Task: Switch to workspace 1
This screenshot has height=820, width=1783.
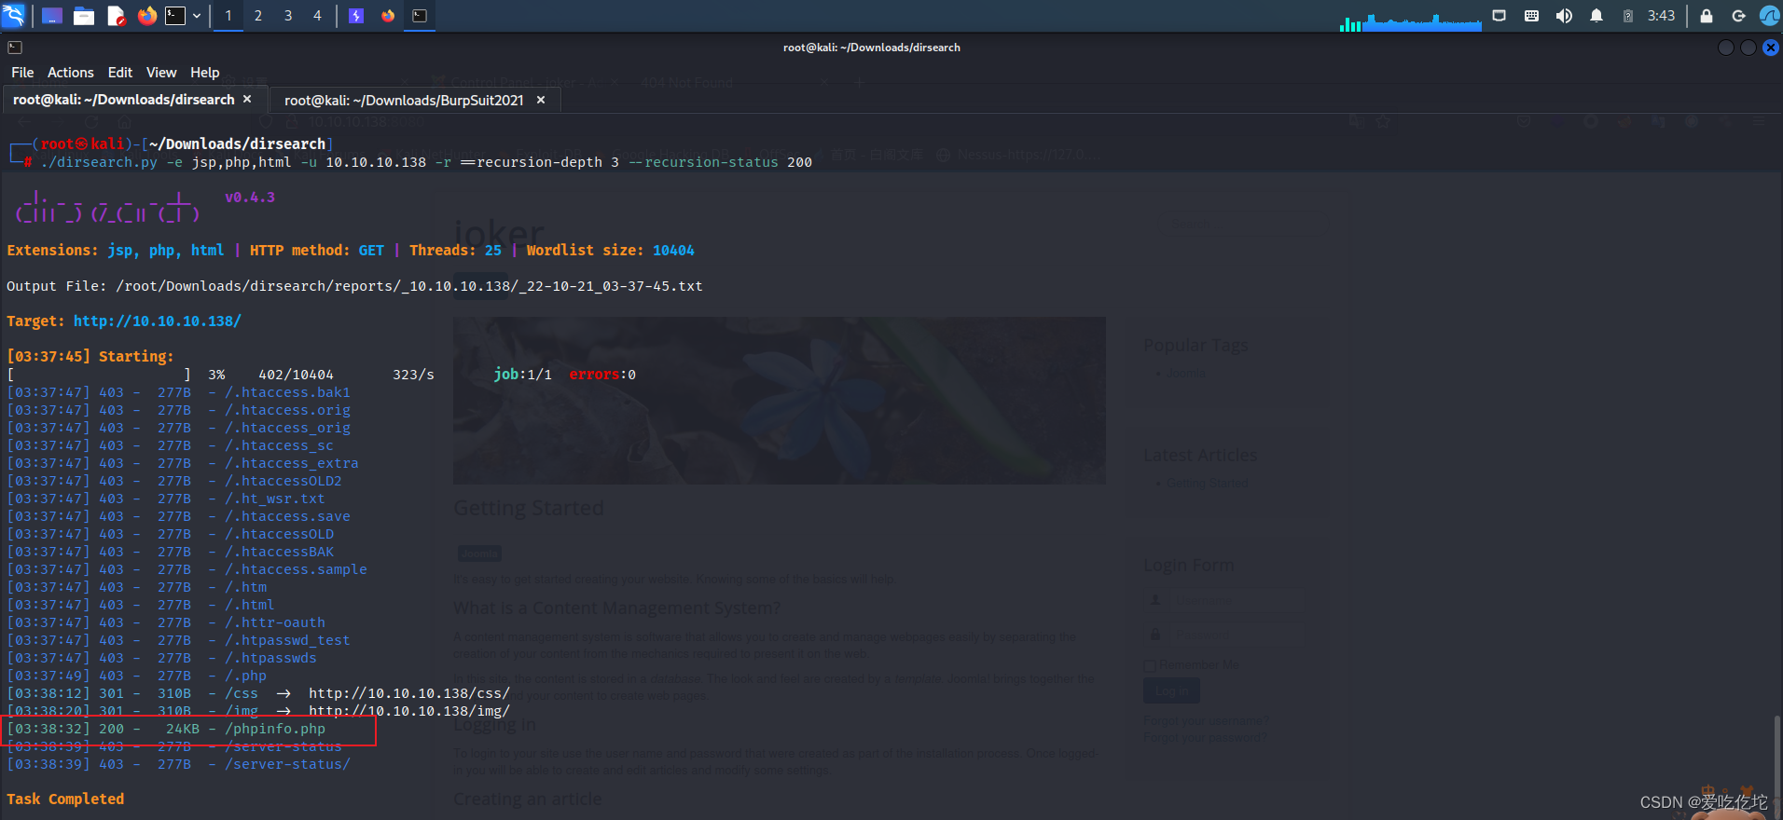Action: (x=228, y=16)
